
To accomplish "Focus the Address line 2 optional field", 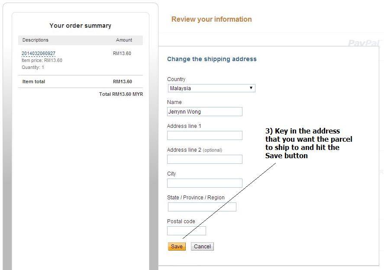I will pyautogui.click(x=205, y=159).
